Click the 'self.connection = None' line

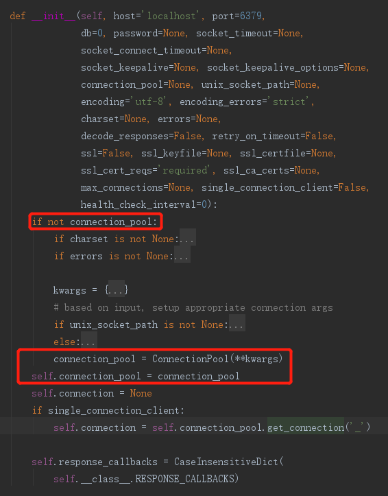pos(92,393)
